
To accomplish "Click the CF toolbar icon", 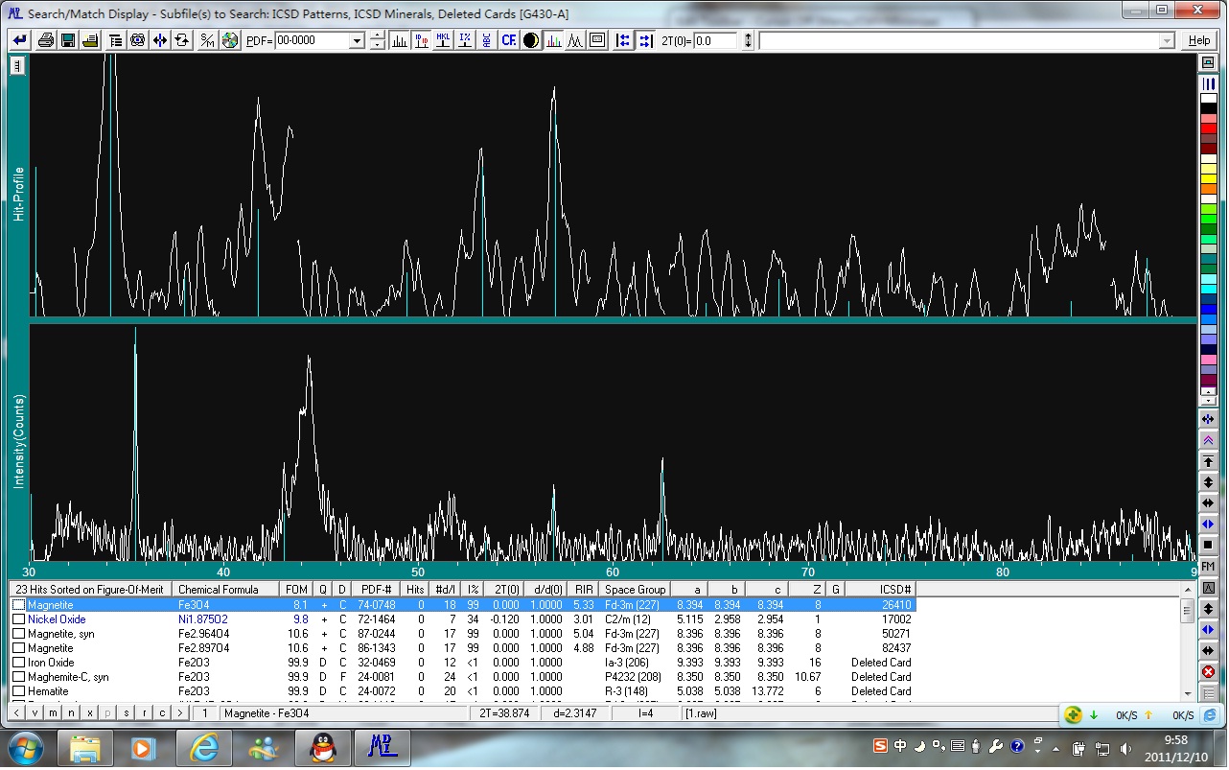I will [x=508, y=40].
